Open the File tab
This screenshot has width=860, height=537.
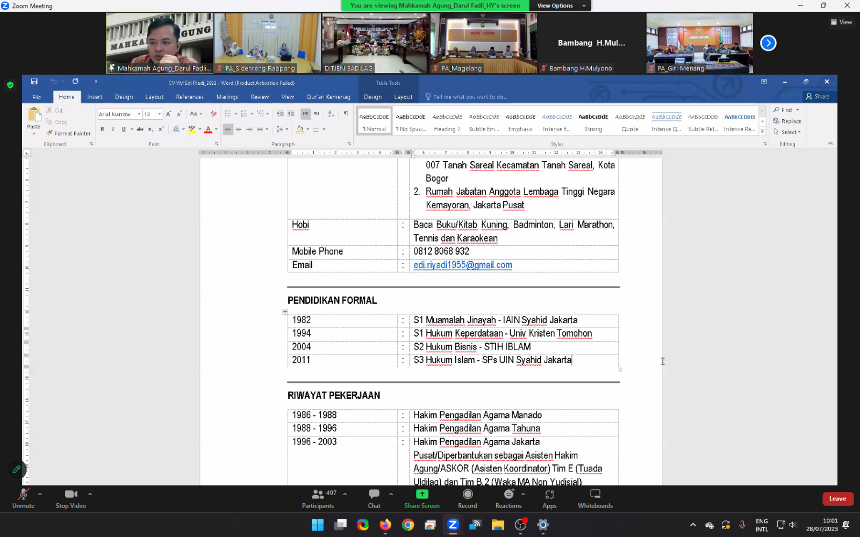tap(37, 97)
